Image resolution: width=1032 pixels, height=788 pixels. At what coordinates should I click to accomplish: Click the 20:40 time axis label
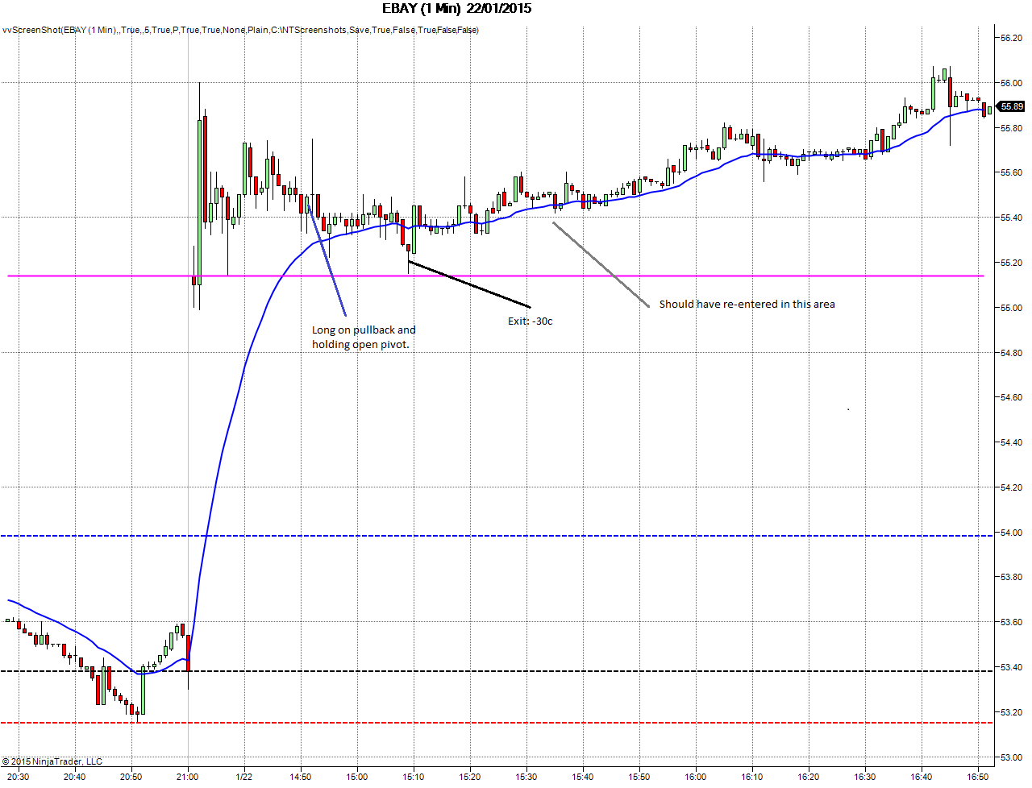[x=74, y=777]
